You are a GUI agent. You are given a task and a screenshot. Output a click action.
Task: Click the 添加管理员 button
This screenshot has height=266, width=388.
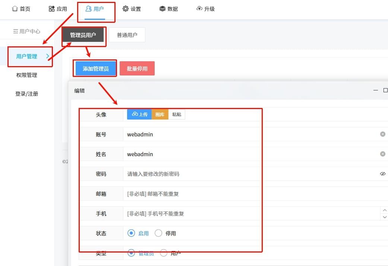[96, 69]
